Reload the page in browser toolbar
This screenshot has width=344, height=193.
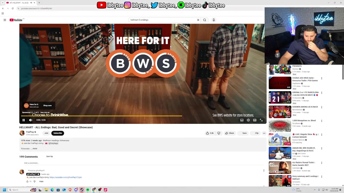pyautogui.click(x=12, y=8)
